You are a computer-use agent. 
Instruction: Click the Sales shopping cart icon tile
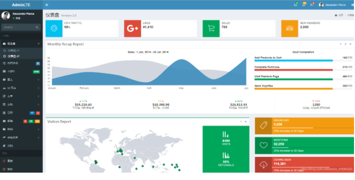click(x=211, y=29)
